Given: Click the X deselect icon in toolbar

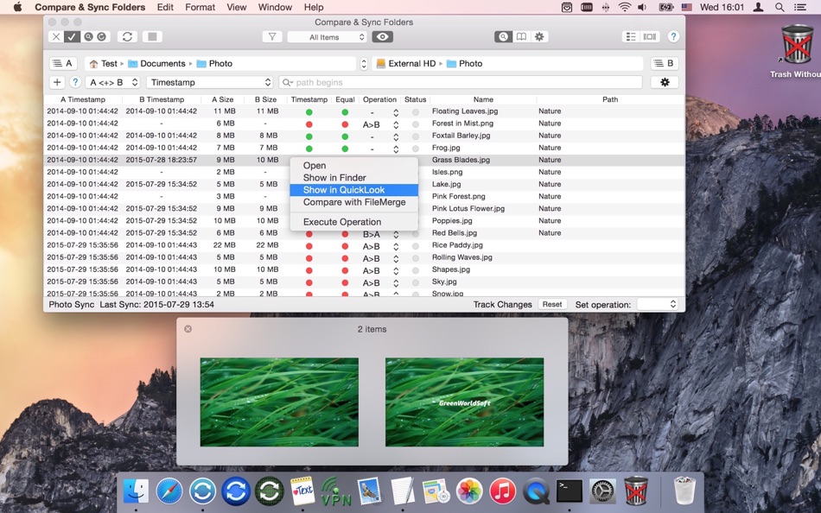Looking at the screenshot, I should (x=56, y=36).
